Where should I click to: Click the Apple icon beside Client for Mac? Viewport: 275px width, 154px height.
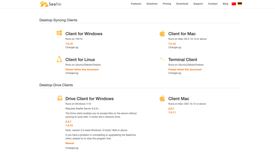click(162, 34)
